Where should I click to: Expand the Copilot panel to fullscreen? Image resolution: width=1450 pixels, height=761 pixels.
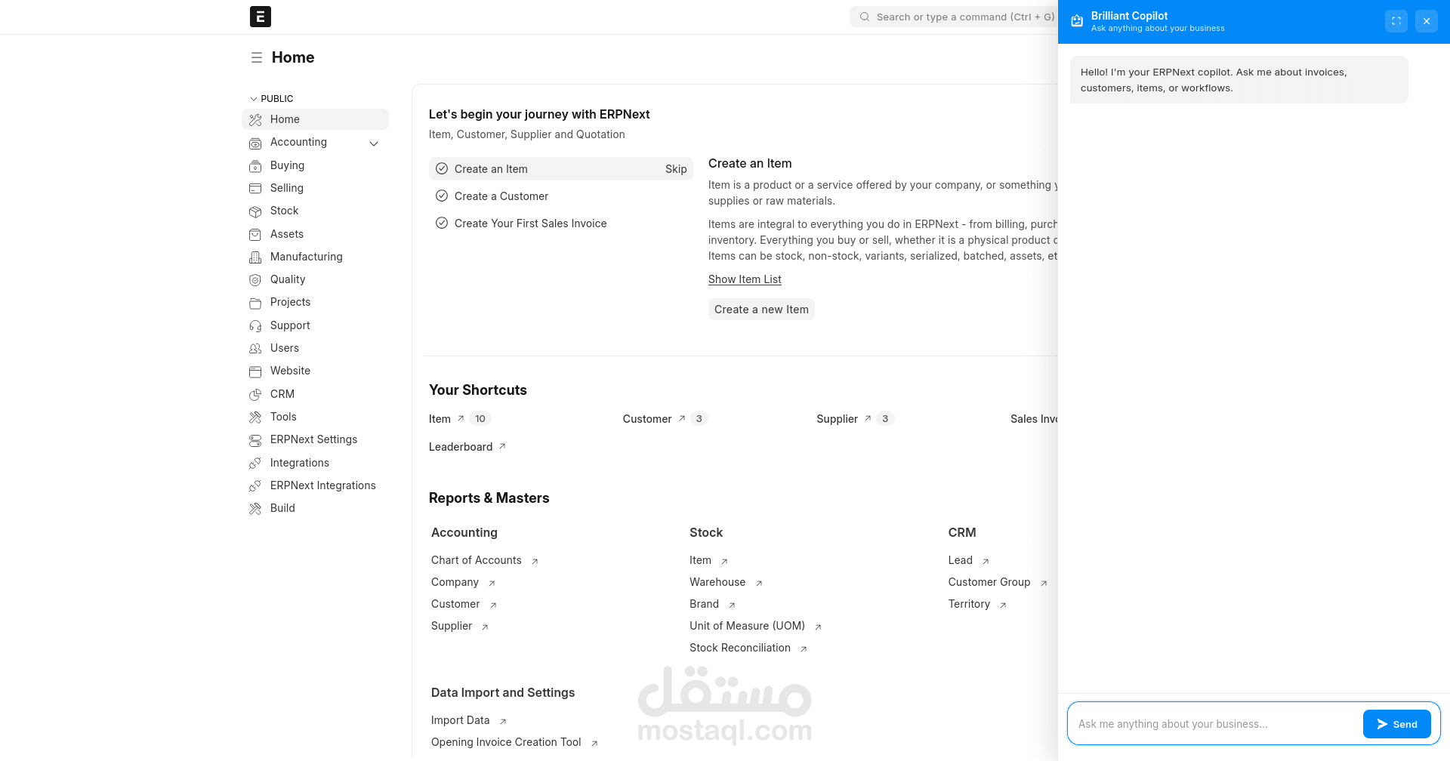click(x=1396, y=21)
